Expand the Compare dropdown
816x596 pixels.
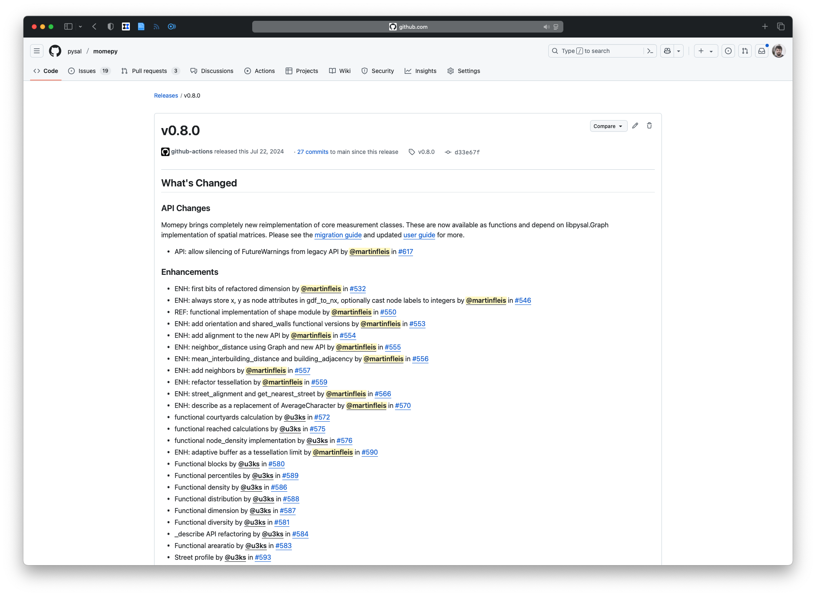[608, 126]
